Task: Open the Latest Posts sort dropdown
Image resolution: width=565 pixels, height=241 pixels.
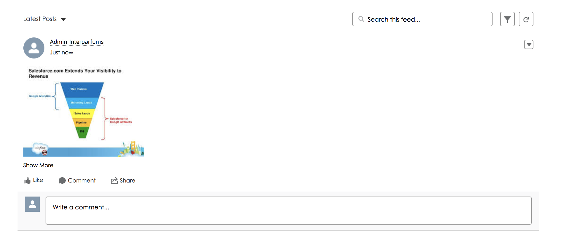Action: pyautogui.click(x=63, y=20)
